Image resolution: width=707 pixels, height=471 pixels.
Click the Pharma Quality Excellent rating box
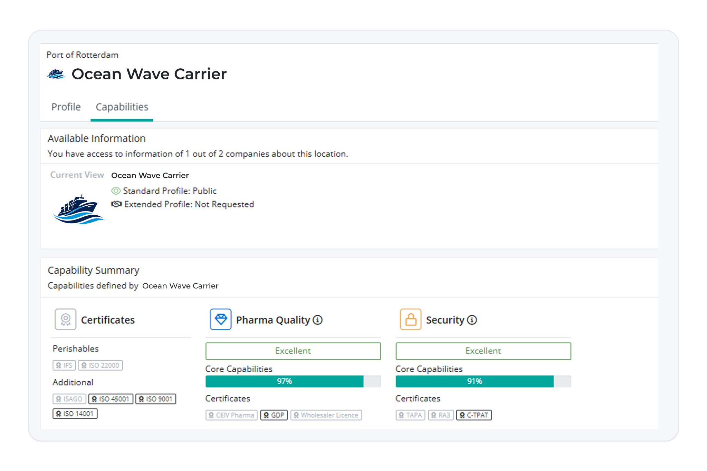(293, 351)
